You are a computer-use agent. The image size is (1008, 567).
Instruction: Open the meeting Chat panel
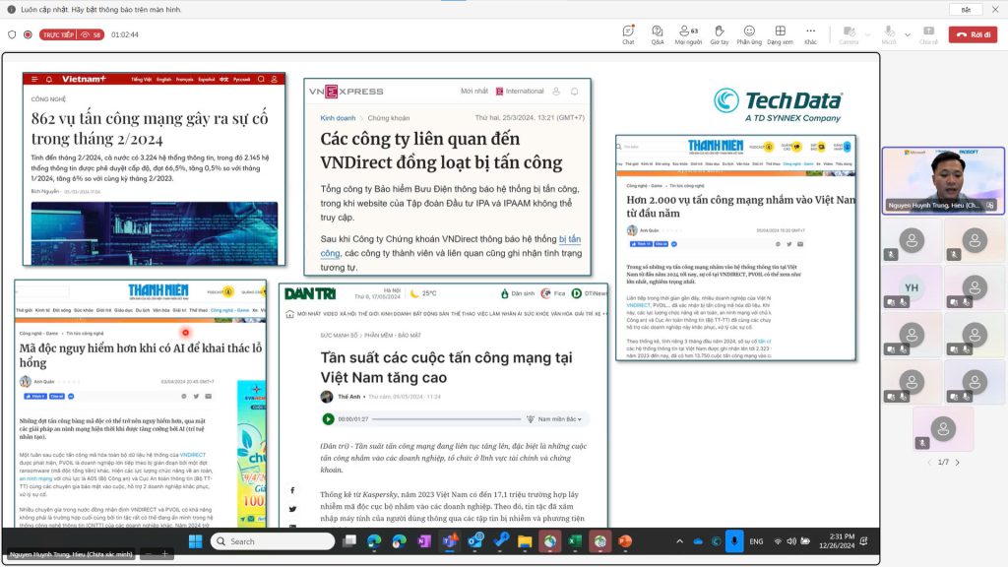pyautogui.click(x=628, y=34)
